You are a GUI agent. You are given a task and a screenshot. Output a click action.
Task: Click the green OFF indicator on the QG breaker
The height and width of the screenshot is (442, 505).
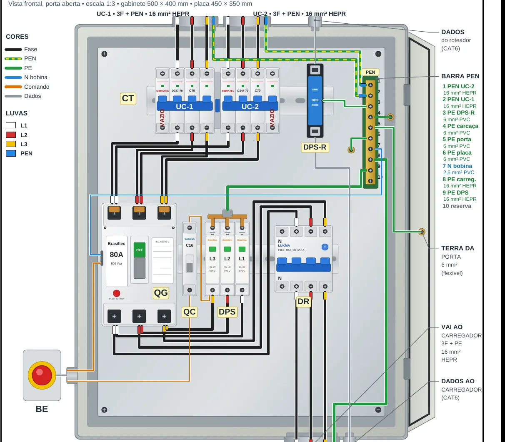(x=140, y=250)
